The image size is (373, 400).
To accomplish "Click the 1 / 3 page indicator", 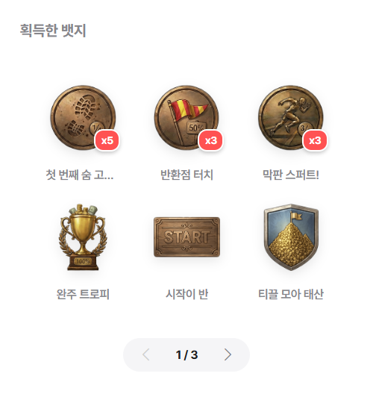I will pos(187,354).
